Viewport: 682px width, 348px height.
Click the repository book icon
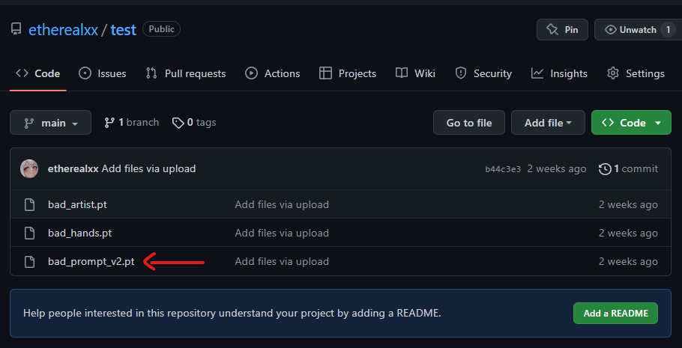[16, 29]
